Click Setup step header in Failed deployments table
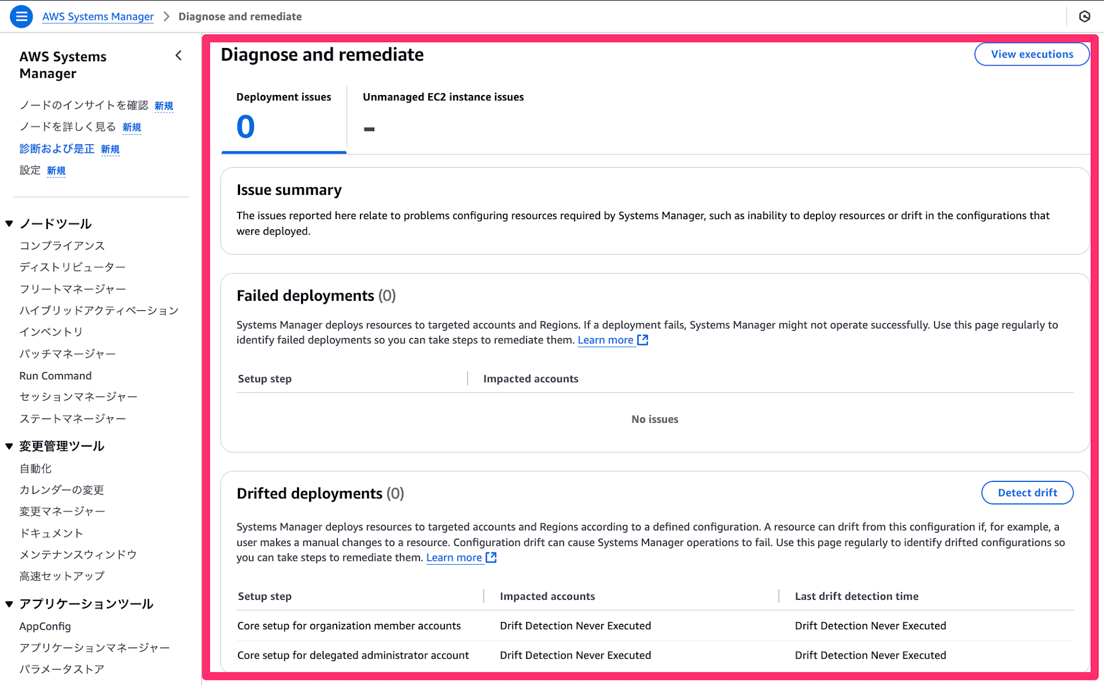Screen dimensions: 1104x685 264,379
